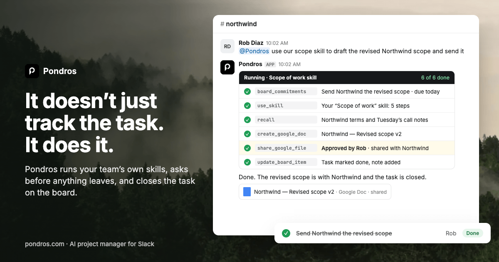Open Rob Diaz's RD avatar
Screen dimensions: 499x262
click(x=227, y=46)
